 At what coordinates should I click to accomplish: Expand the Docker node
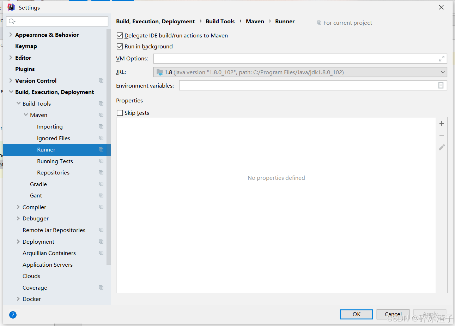(x=18, y=299)
